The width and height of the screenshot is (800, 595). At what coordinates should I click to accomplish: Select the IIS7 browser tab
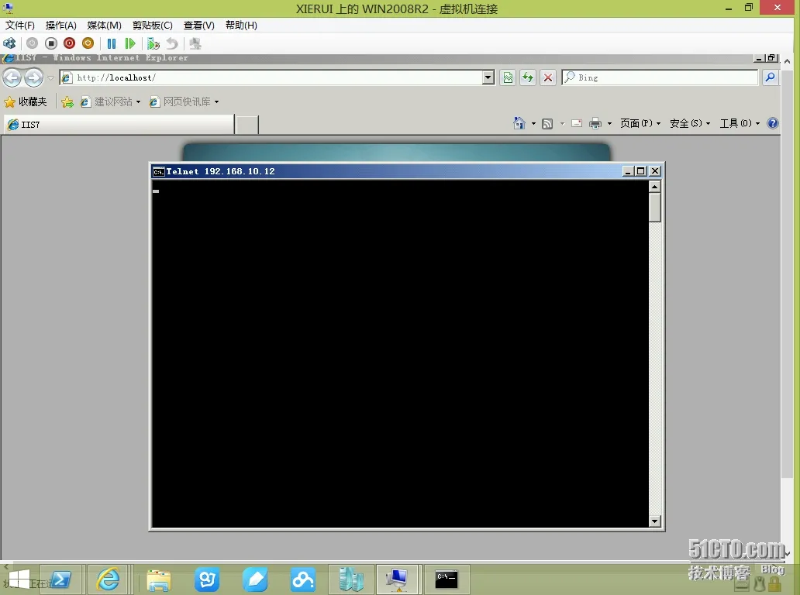pos(119,125)
